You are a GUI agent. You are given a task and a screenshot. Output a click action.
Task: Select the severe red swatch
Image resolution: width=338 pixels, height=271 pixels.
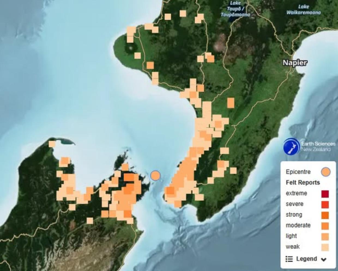pyautogui.click(x=325, y=204)
